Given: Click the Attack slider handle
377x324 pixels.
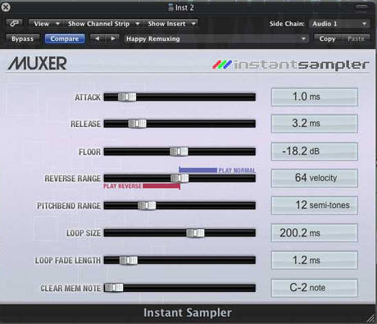Looking at the screenshot, I should pyautogui.click(x=127, y=97).
